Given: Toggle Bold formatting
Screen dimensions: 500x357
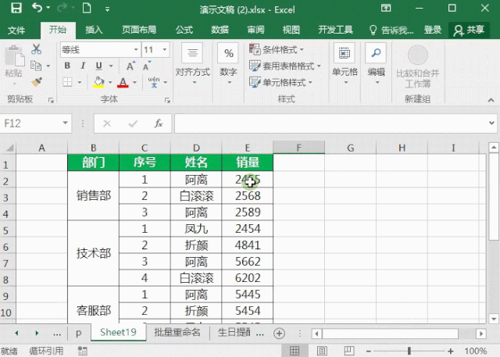Looking at the screenshot, I should [67, 66].
